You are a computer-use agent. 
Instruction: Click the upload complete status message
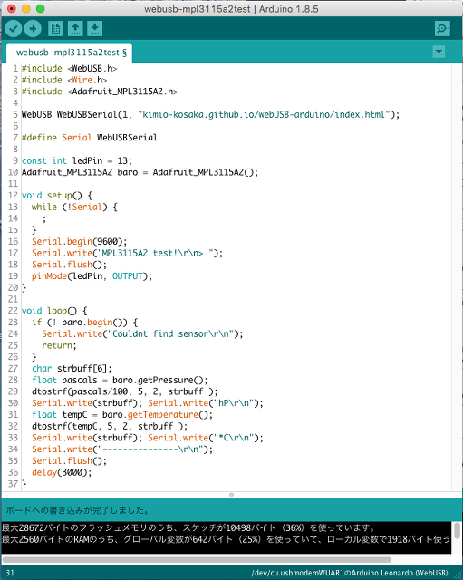pos(77,510)
